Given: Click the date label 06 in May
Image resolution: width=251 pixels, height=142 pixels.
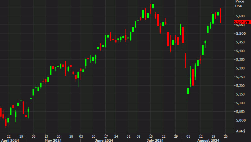Looking at the screenshot, I should [x=33, y=136].
